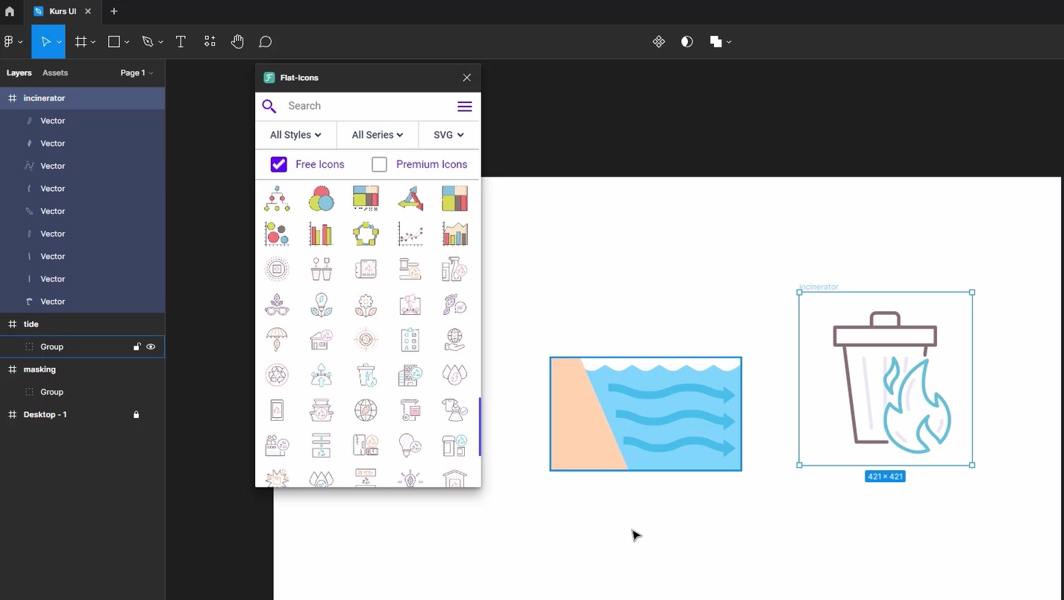
Task: Open the SVG format dropdown
Action: pos(448,135)
